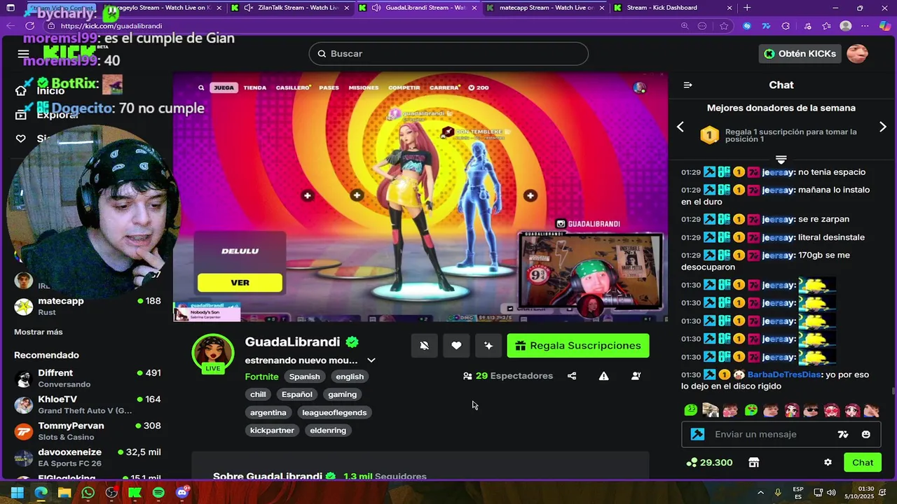
Task: Select the argentina tag
Action: click(x=268, y=413)
